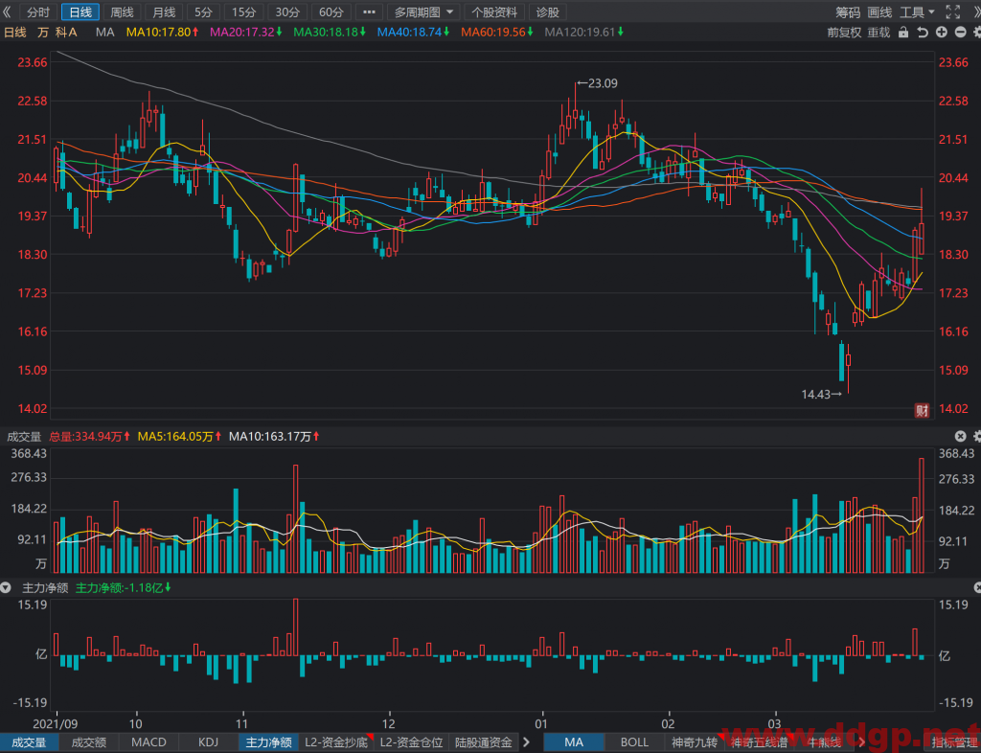Open 指标管理 indicator management

(955, 742)
